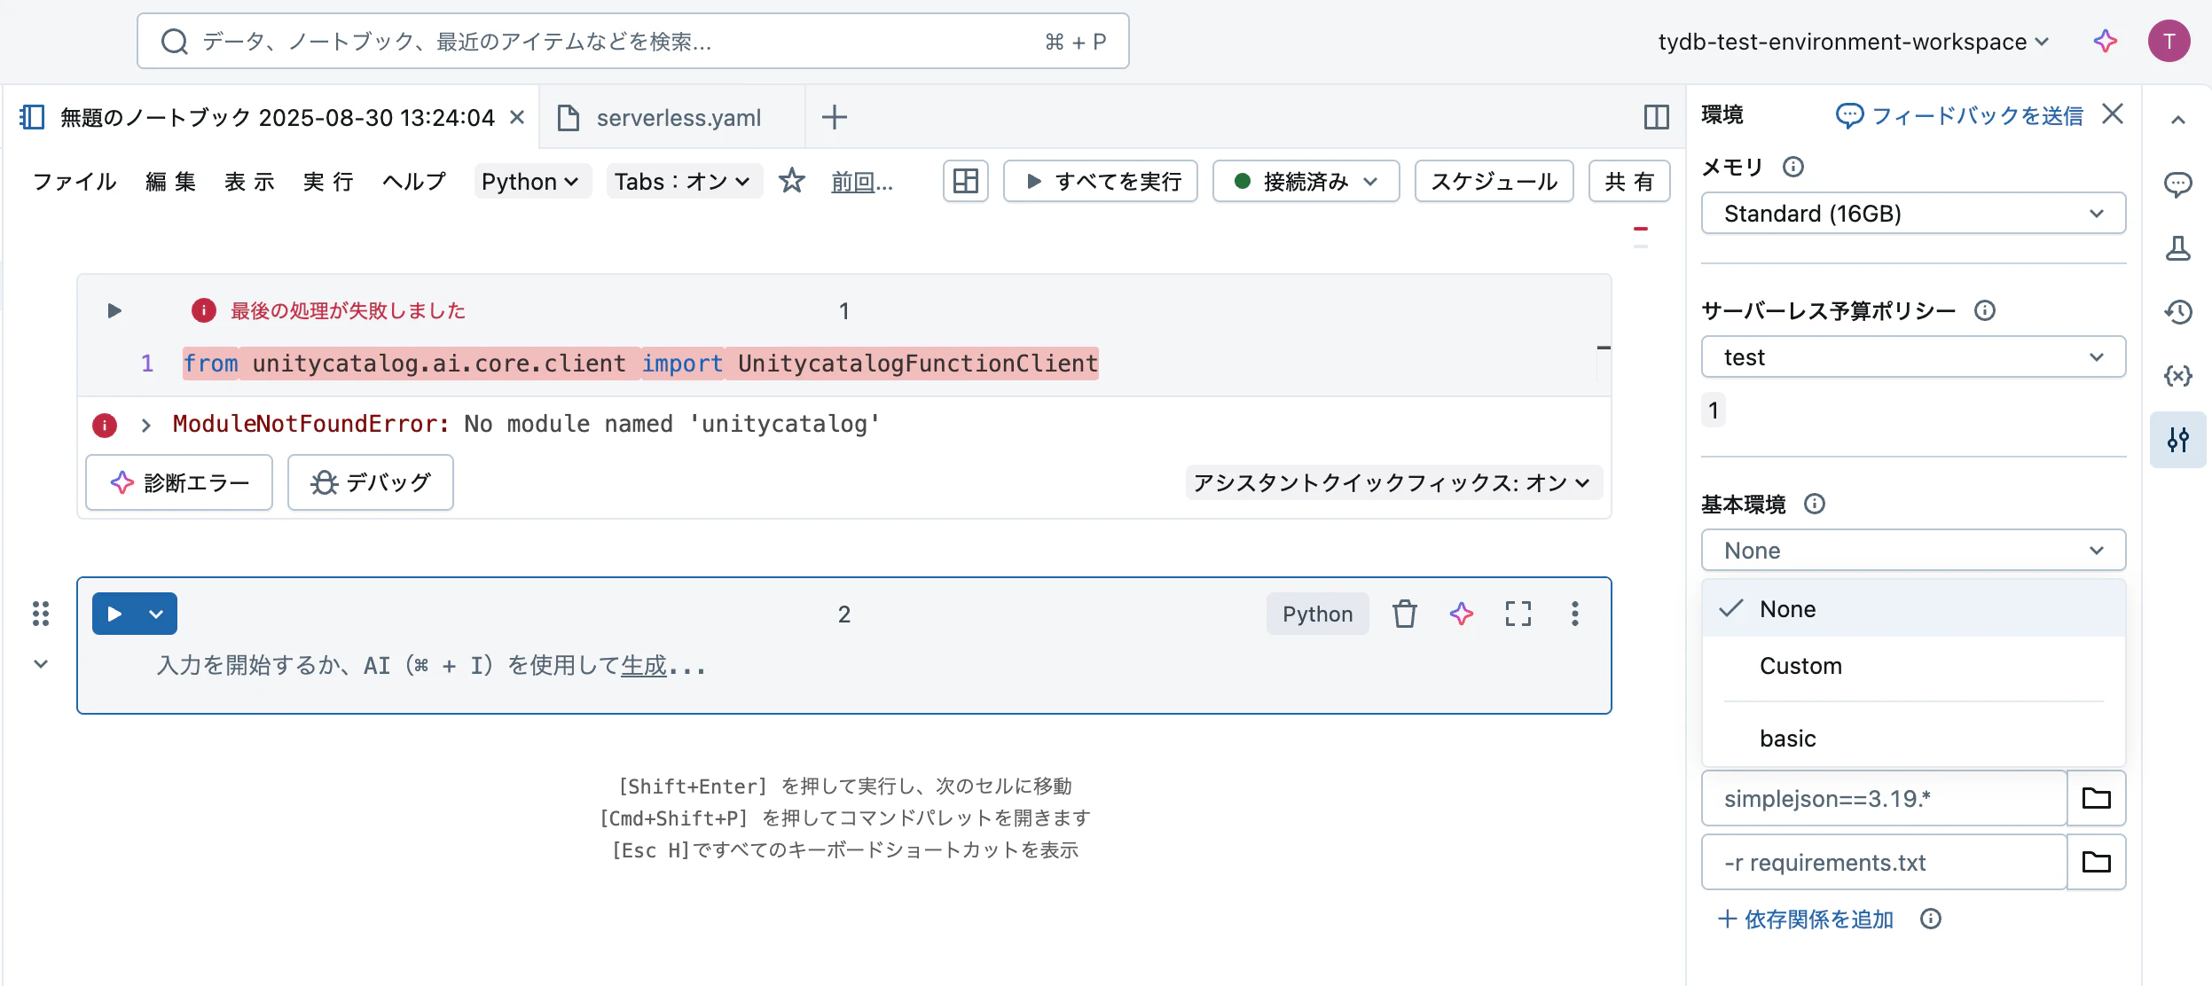Switch to serverless.yaml tab
This screenshot has width=2212, height=986.
coord(671,117)
